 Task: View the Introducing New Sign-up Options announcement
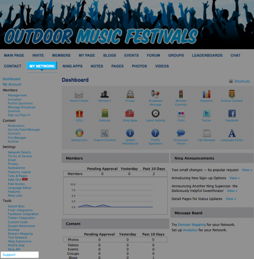(x=234, y=178)
